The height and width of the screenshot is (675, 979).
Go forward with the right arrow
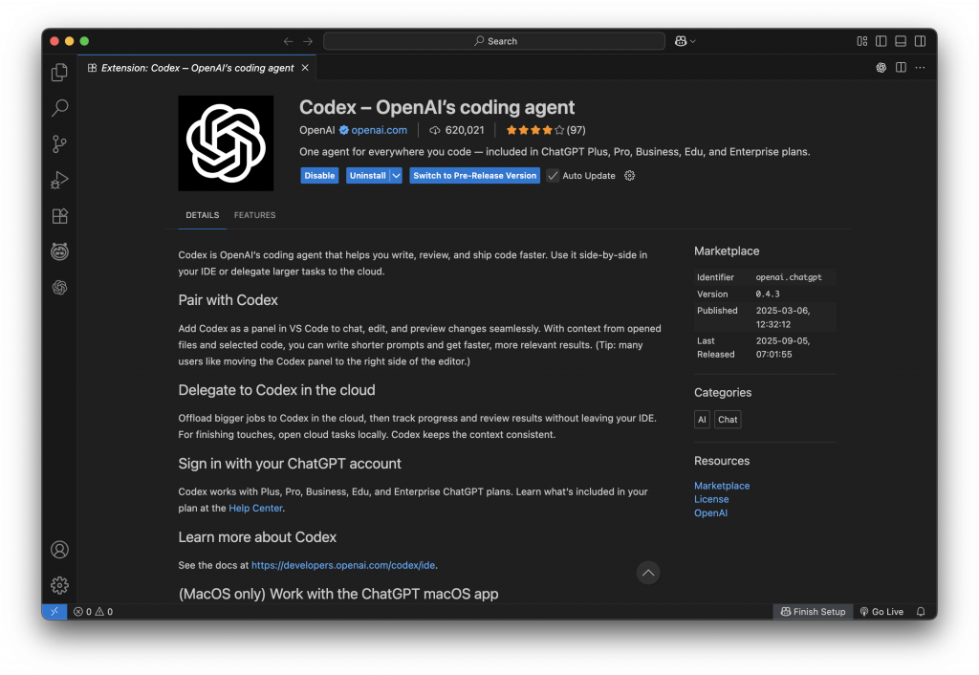click(308, 41)
